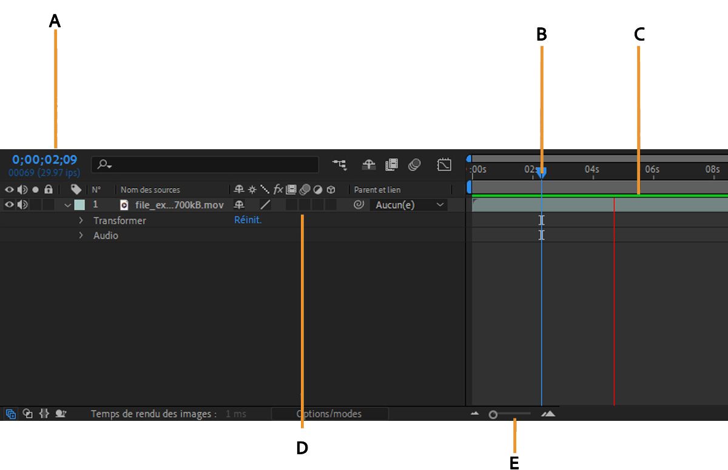Toggle the motion blur switch box on layer 1
Screen dimensions: 728x470
[x=305, y=205]
